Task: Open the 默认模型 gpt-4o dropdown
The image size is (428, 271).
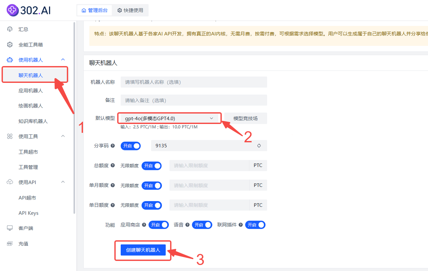Action: [x=170, y=118]
